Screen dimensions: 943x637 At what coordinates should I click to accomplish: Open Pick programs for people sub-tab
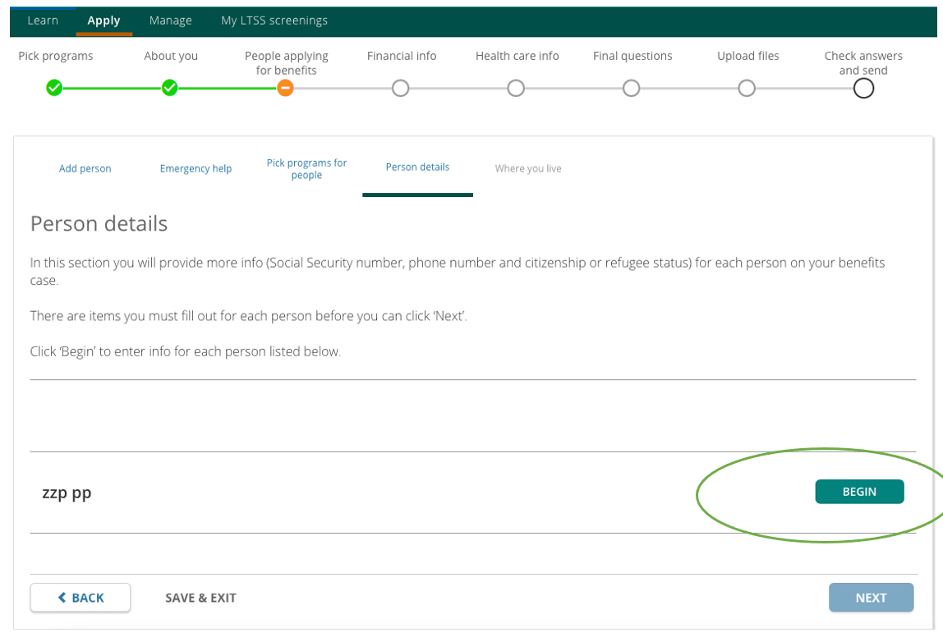pyautogui.click(x=306, y=169)
